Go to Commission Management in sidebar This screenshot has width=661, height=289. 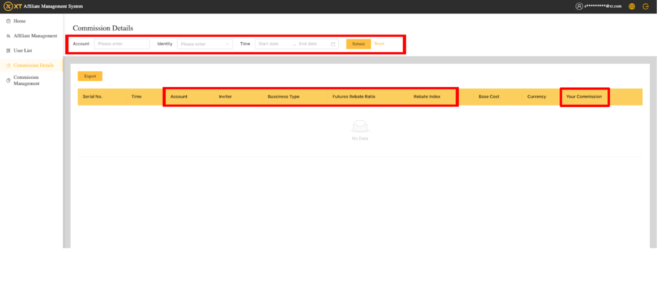coord(26,81)
